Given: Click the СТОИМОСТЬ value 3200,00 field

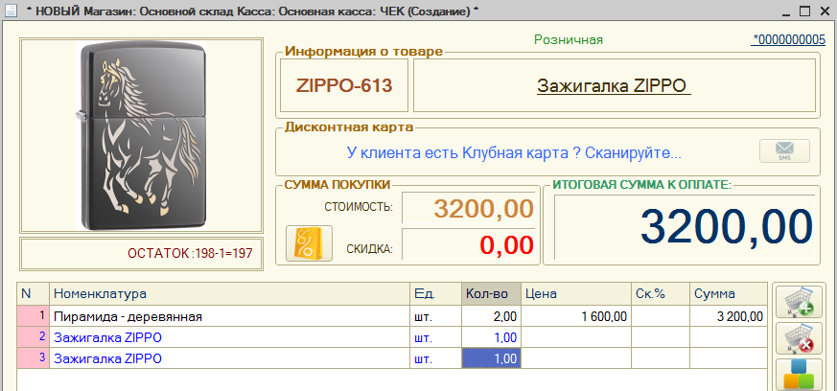Looking at the screenshot, I should pyautogui.click(x=468, y=208).
